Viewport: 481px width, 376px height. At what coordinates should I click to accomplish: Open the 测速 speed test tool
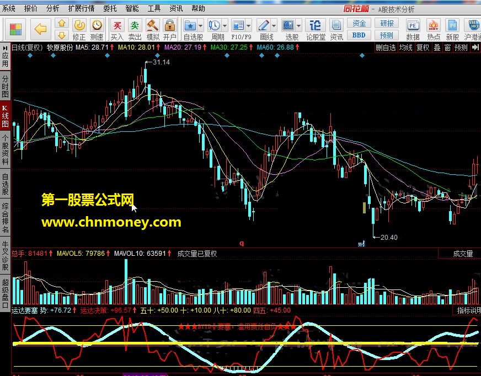pyautogui.click(x=97, y=29)
